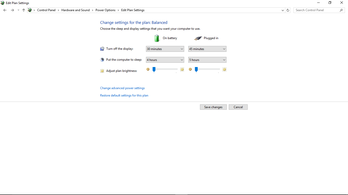Open the address bar history dropdown
The height and width of the screenshot is (195, 348).
tap(283, 10)
